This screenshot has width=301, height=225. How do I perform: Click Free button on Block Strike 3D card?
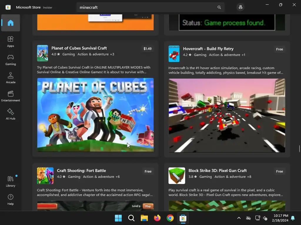pyautogui.click(x=280, y=171)
